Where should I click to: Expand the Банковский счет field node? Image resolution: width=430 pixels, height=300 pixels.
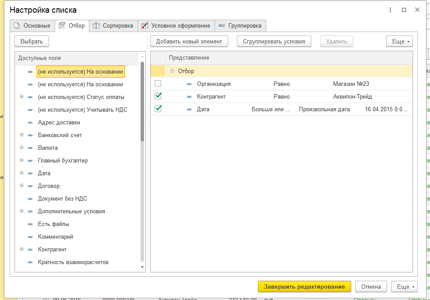[21, 135]
